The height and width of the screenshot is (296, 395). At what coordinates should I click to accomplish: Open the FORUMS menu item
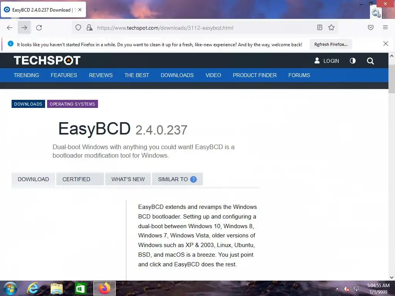click(299, 75)
